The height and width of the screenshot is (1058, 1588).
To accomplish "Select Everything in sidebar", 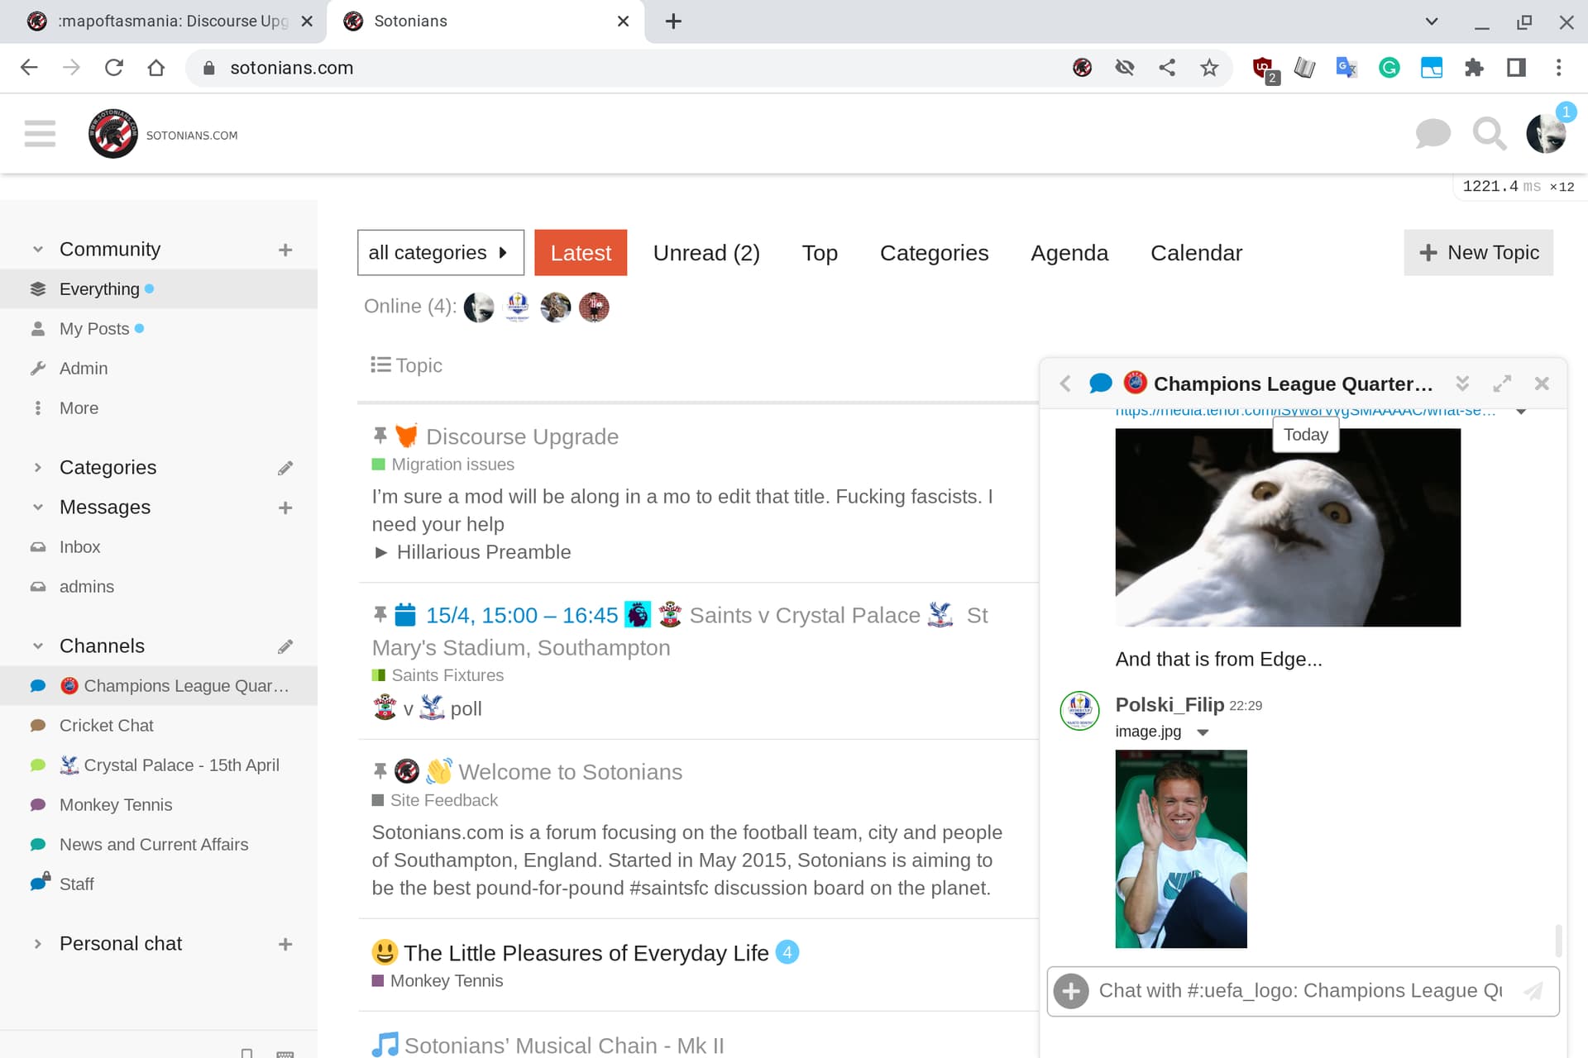I will [159, 289].
